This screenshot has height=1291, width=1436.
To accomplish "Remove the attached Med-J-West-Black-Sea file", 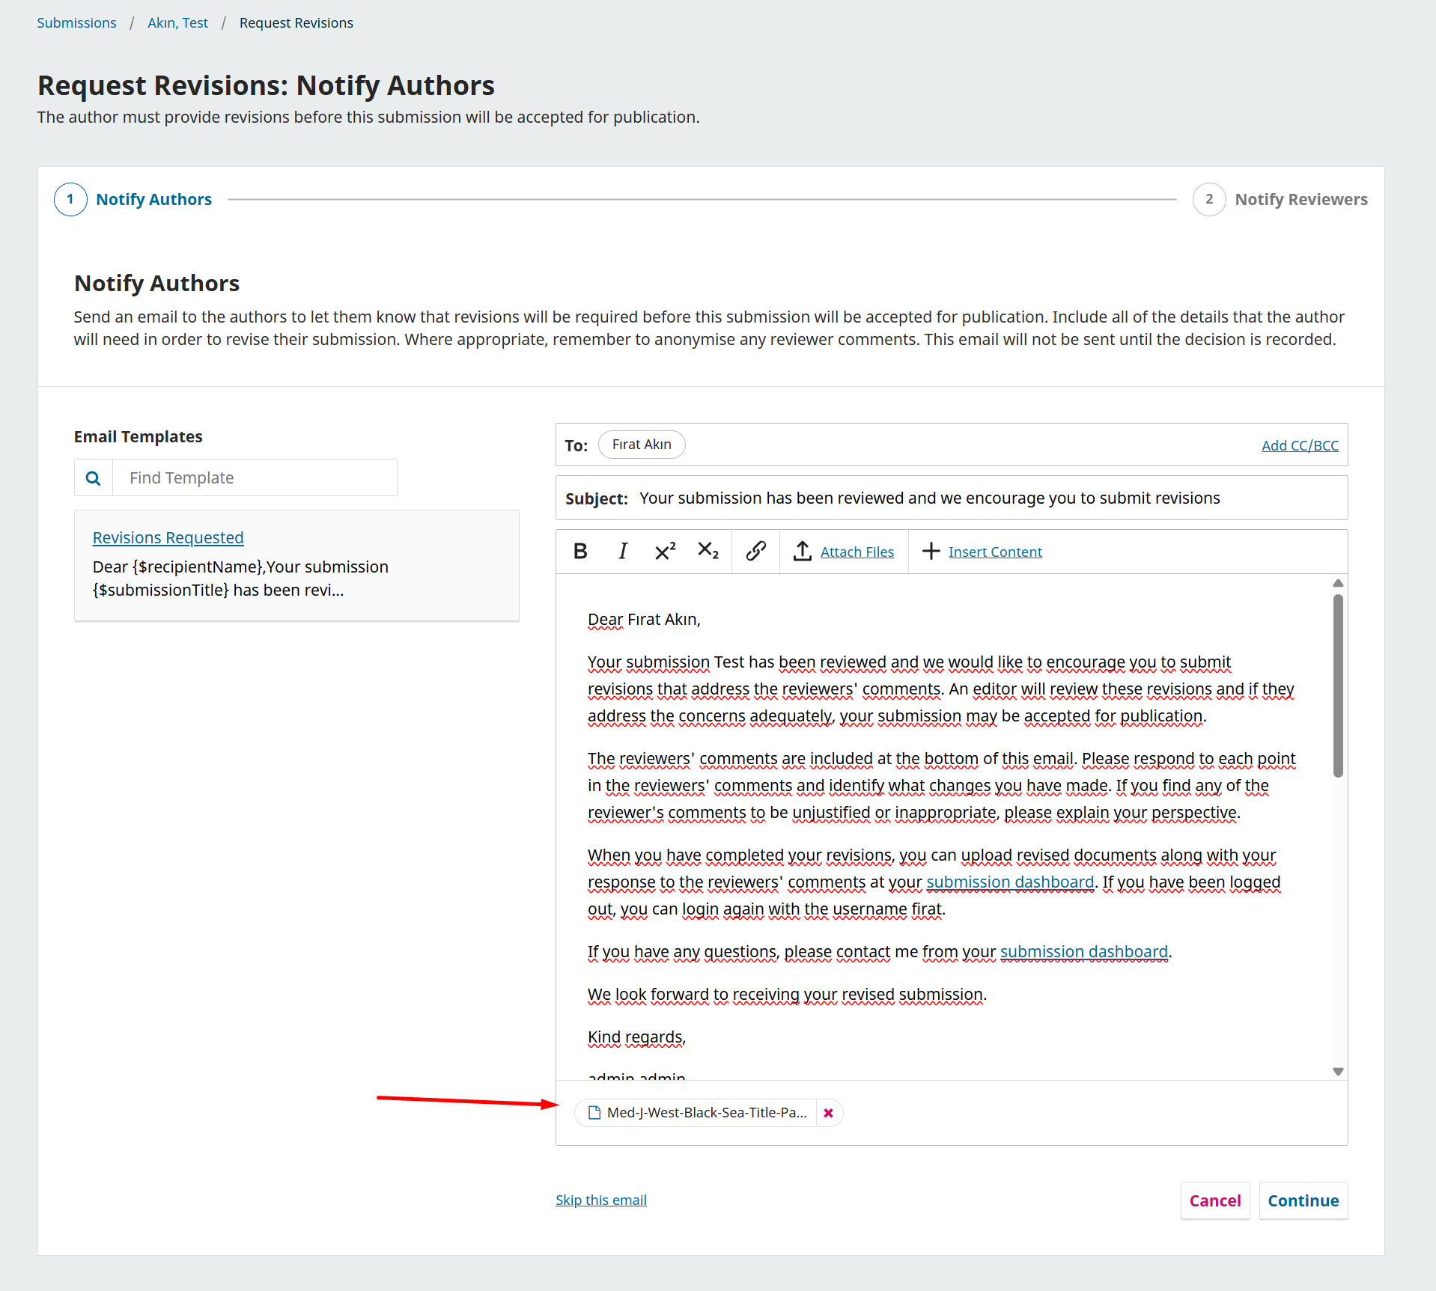I will [x=828, y=1113].
